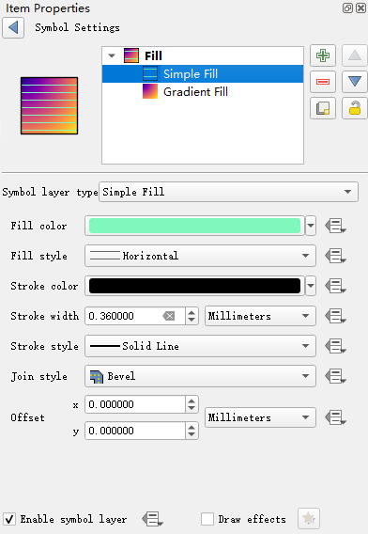This screenshot has height=534, width=368.
Task: Click the Draw effects star customize button
Action: 309,519
